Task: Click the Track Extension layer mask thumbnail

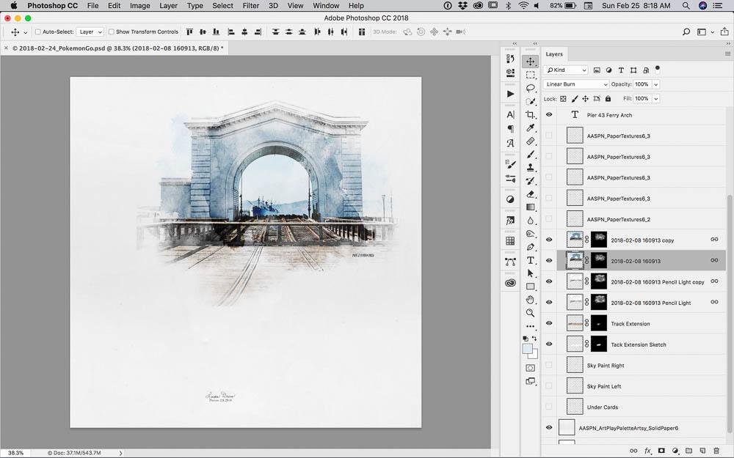Action: click(x=599, y=323)
